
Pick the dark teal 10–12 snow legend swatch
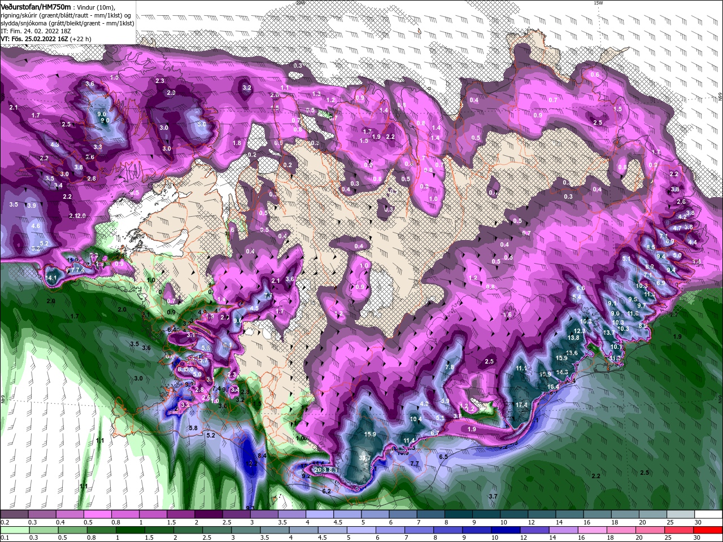click(x=514, y=514)
